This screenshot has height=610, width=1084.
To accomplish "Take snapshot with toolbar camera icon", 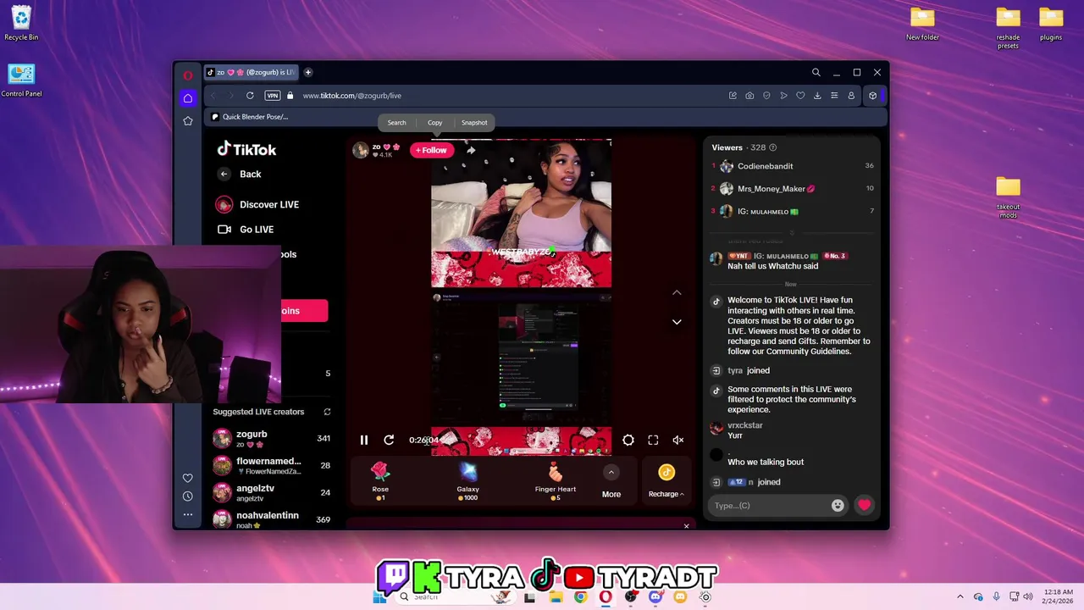I will [x=749, y=96].
